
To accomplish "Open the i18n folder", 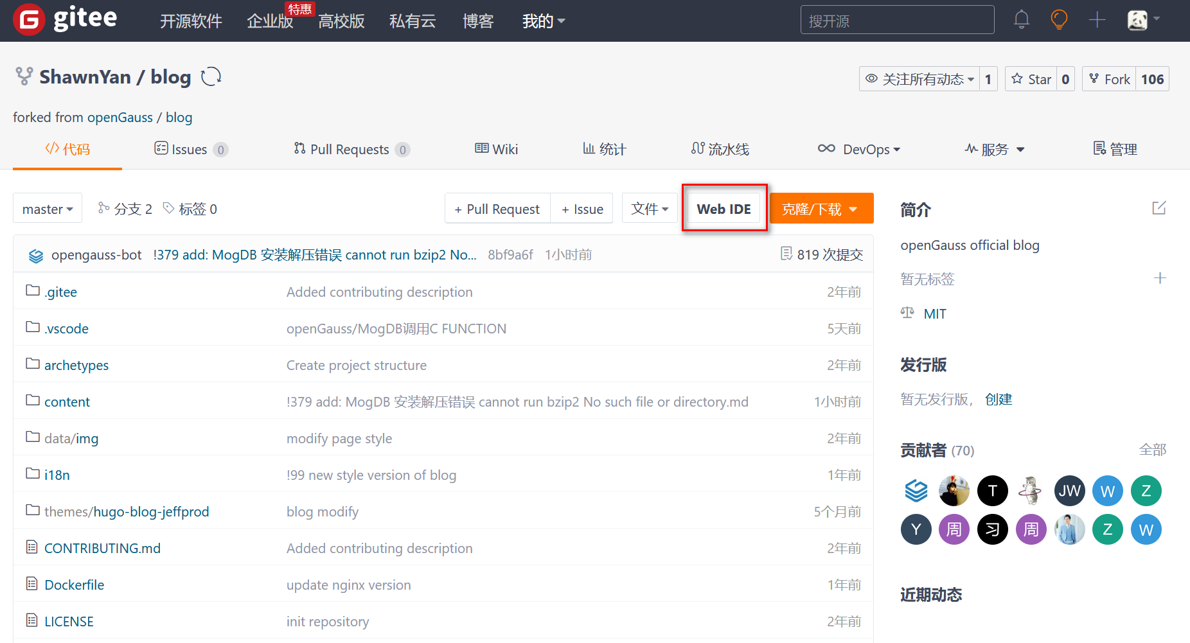I will coord(57,475).
